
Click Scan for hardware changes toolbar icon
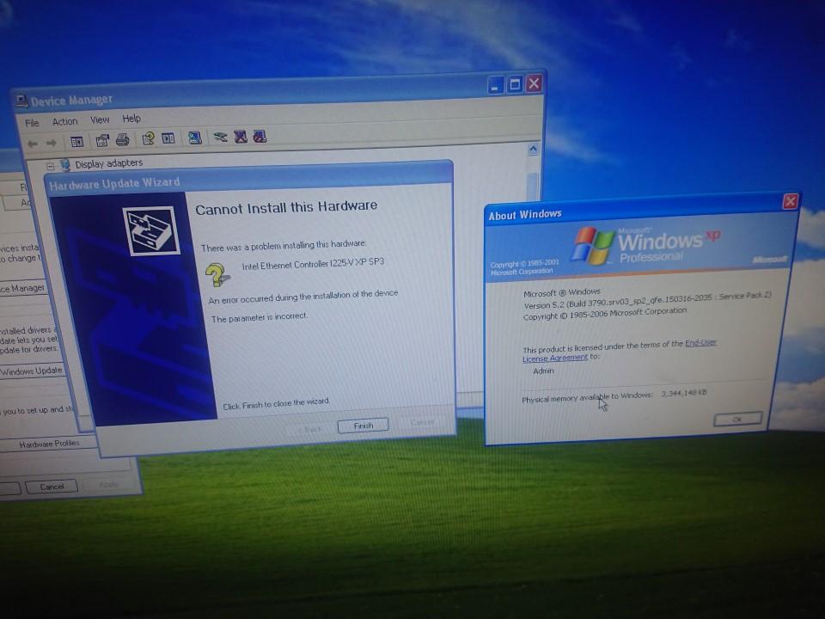click(x=195, y=138)
